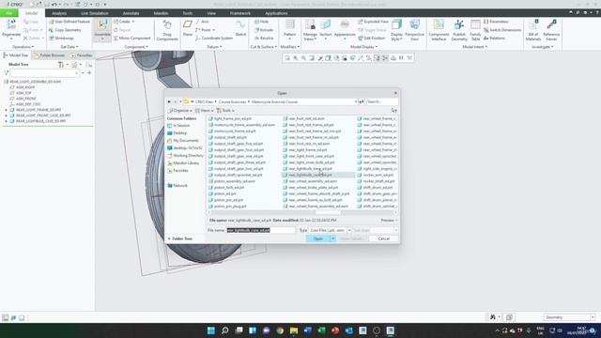Select the Hole tool
The width and height of the screenshot is (601, 338).
click(261, 22)
